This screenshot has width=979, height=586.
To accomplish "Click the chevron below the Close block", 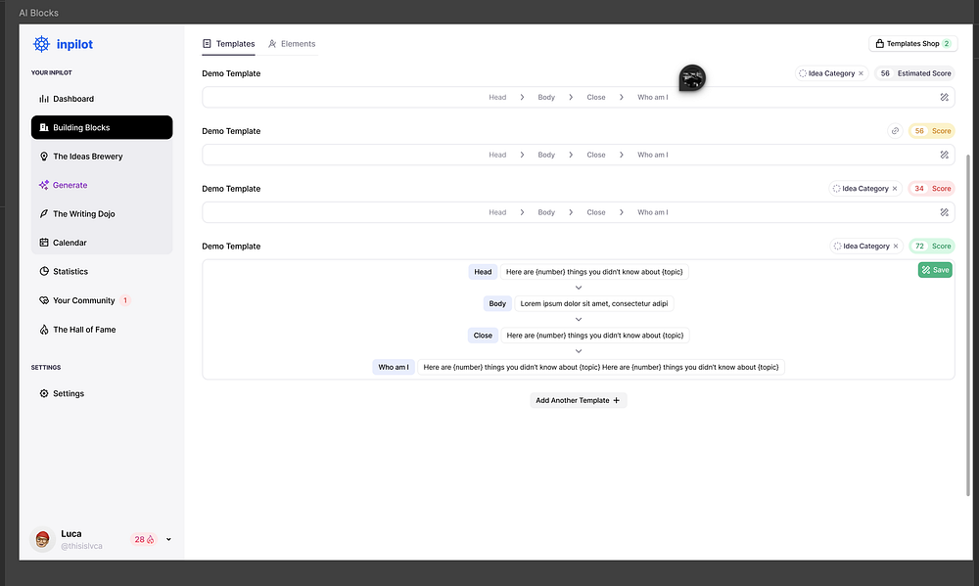I will 579,351.
